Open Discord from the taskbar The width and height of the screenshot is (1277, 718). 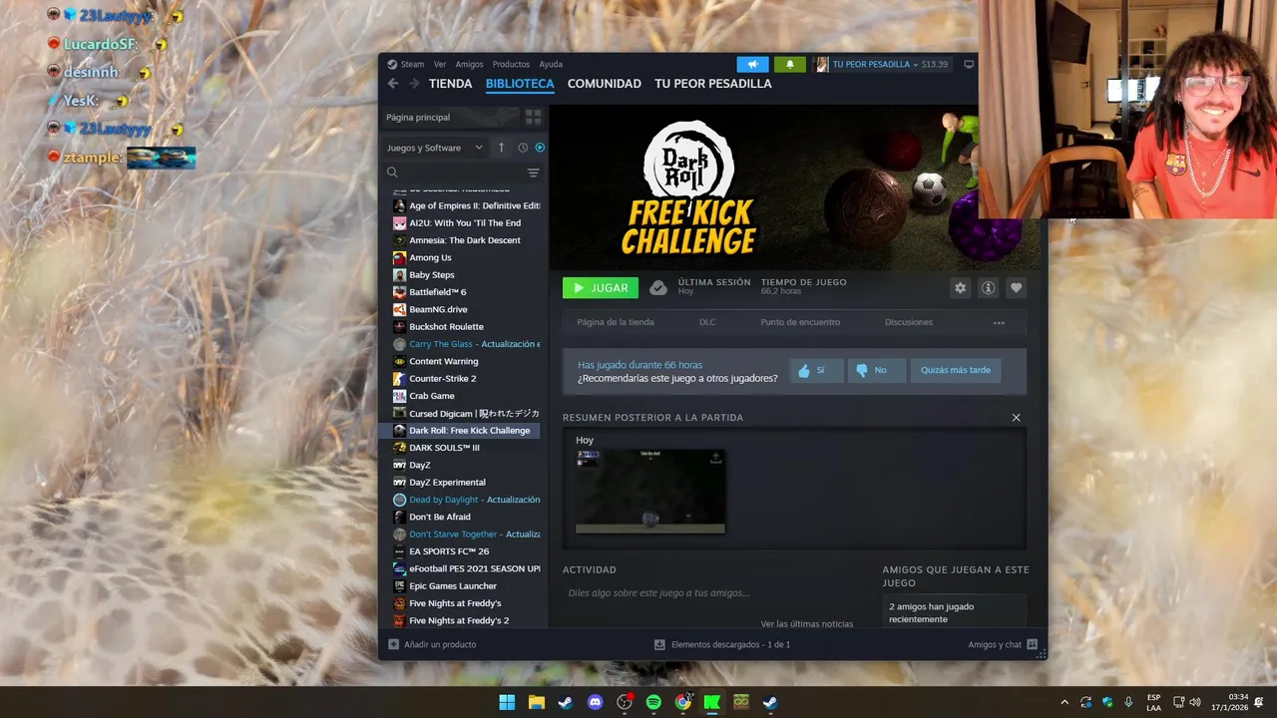[x=596, y=702]
